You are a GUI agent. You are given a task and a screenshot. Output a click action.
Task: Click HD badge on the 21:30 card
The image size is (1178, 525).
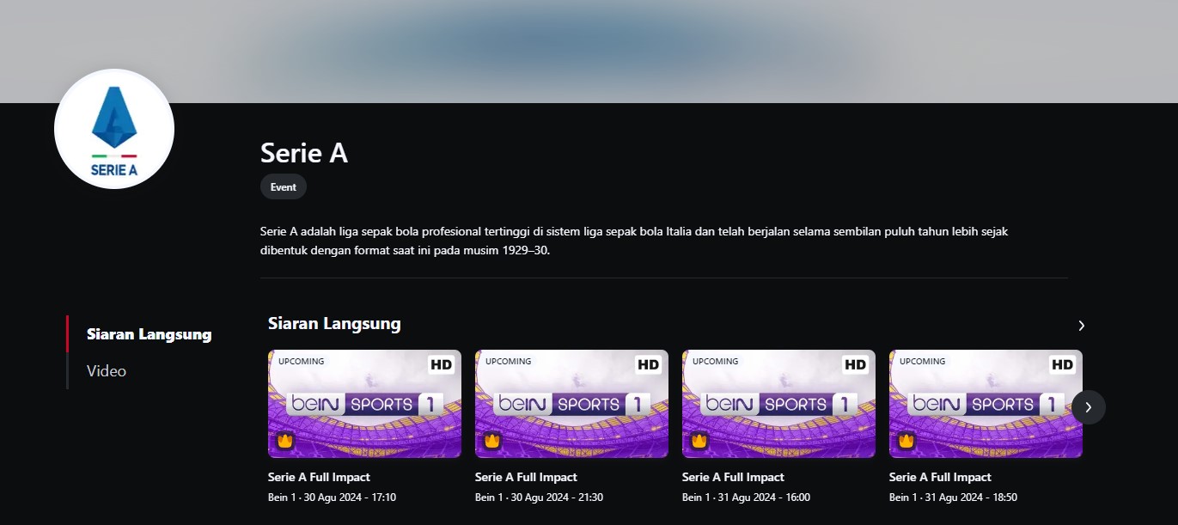coord(648,364)
